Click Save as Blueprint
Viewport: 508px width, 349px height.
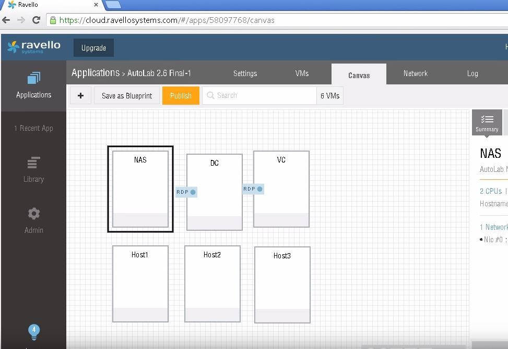(127, 96)
